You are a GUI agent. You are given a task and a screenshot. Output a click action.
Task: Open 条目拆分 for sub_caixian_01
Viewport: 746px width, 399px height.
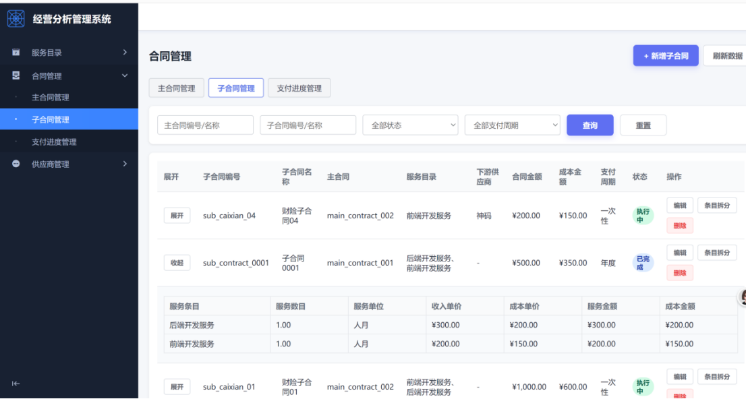pyautogui.click(x=717, y=377)
